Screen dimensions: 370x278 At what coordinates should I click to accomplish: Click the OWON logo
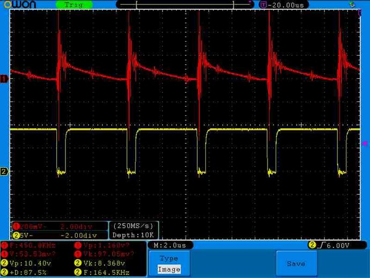tap(19, 5)
